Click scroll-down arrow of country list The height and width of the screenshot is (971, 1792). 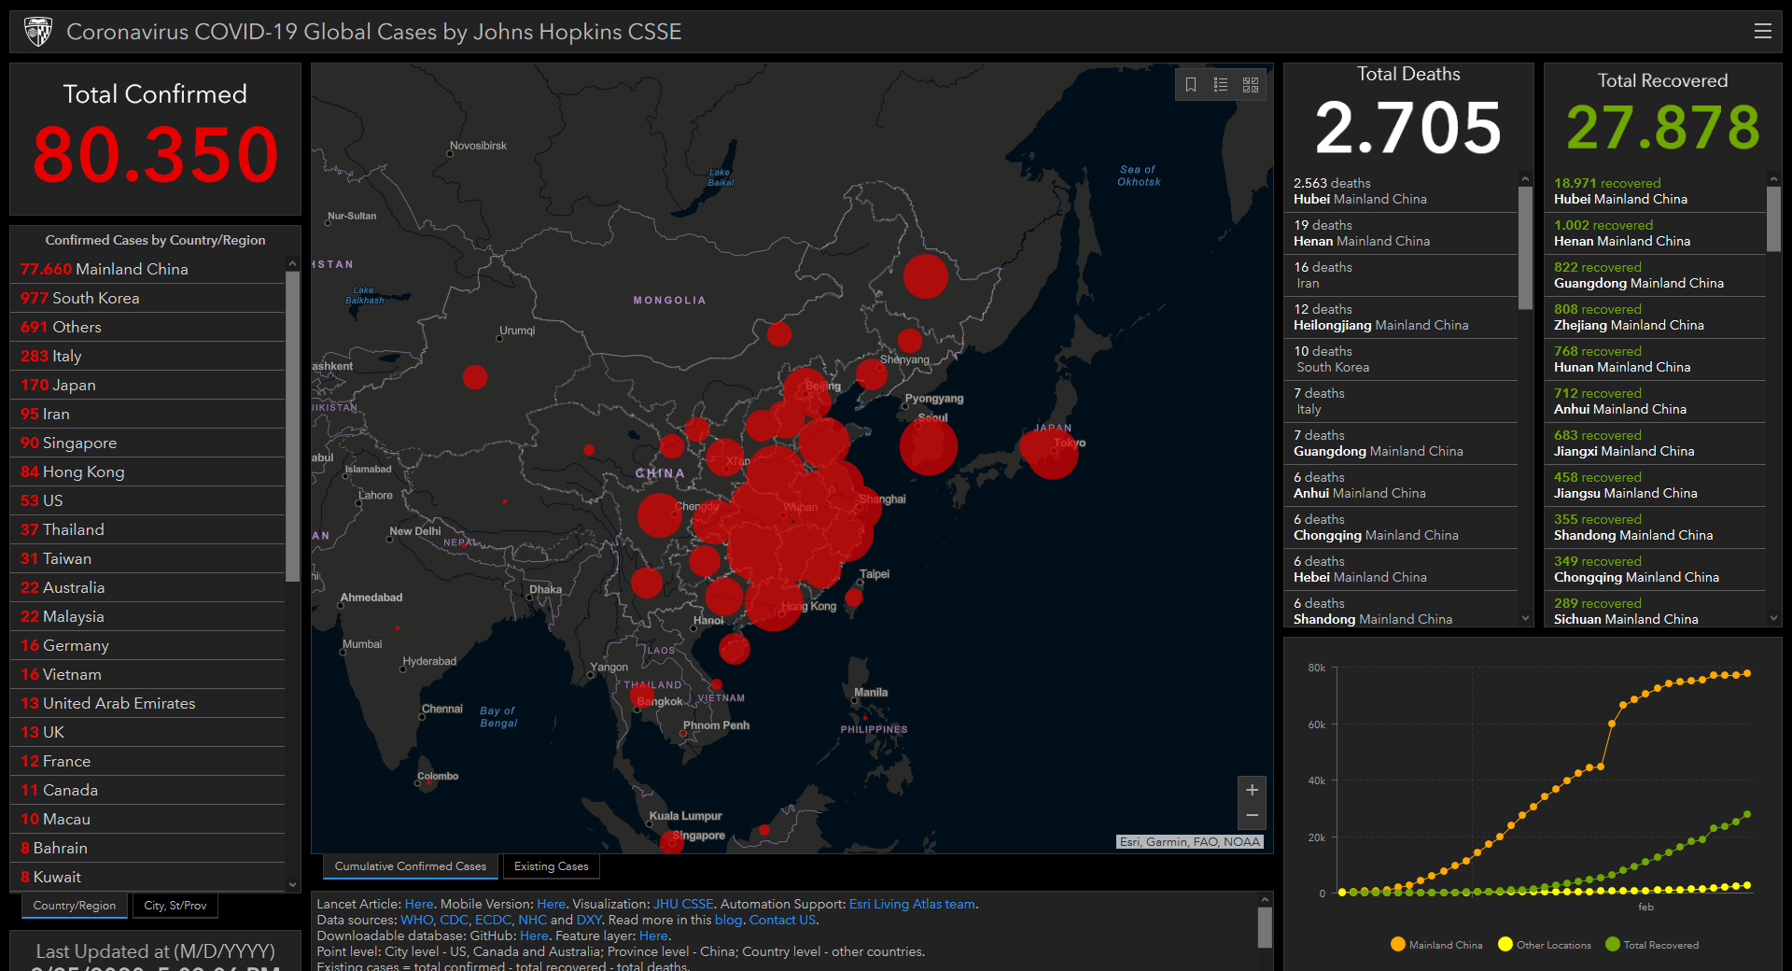(292, 884)
